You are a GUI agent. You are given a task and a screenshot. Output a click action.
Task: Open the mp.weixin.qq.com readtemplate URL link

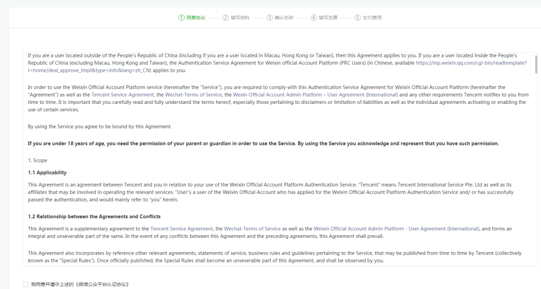[x=471, y=63]
